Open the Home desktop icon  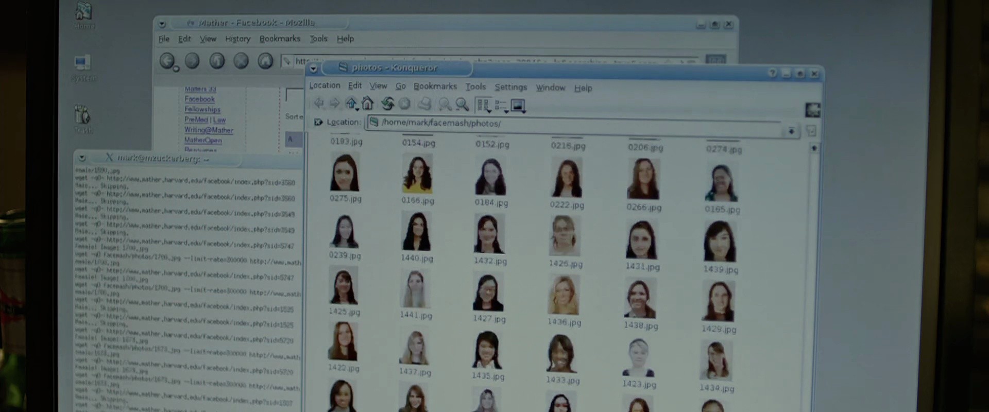[83, 15]
